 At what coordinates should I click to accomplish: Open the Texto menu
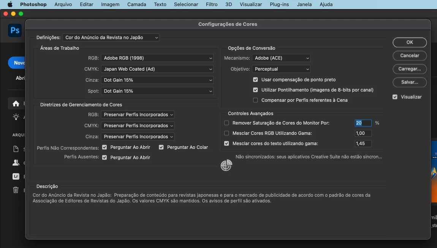pos(160,5)
